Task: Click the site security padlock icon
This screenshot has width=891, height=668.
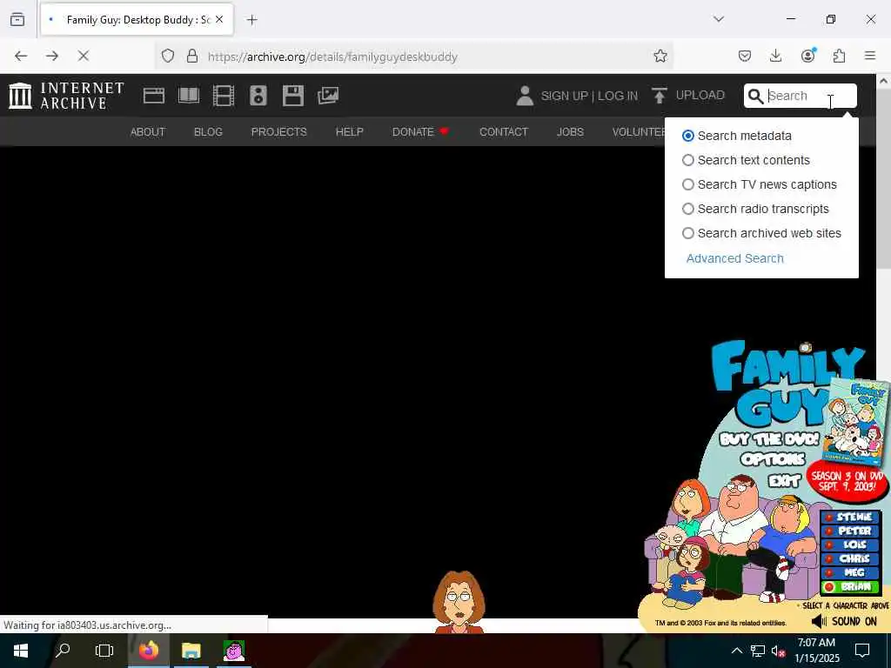Action: tap(192, 56)
